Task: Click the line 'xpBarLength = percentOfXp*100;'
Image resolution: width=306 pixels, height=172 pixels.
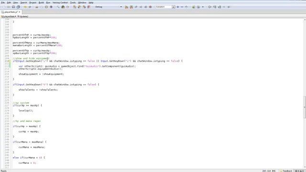Action: click(x=34, y=53)
